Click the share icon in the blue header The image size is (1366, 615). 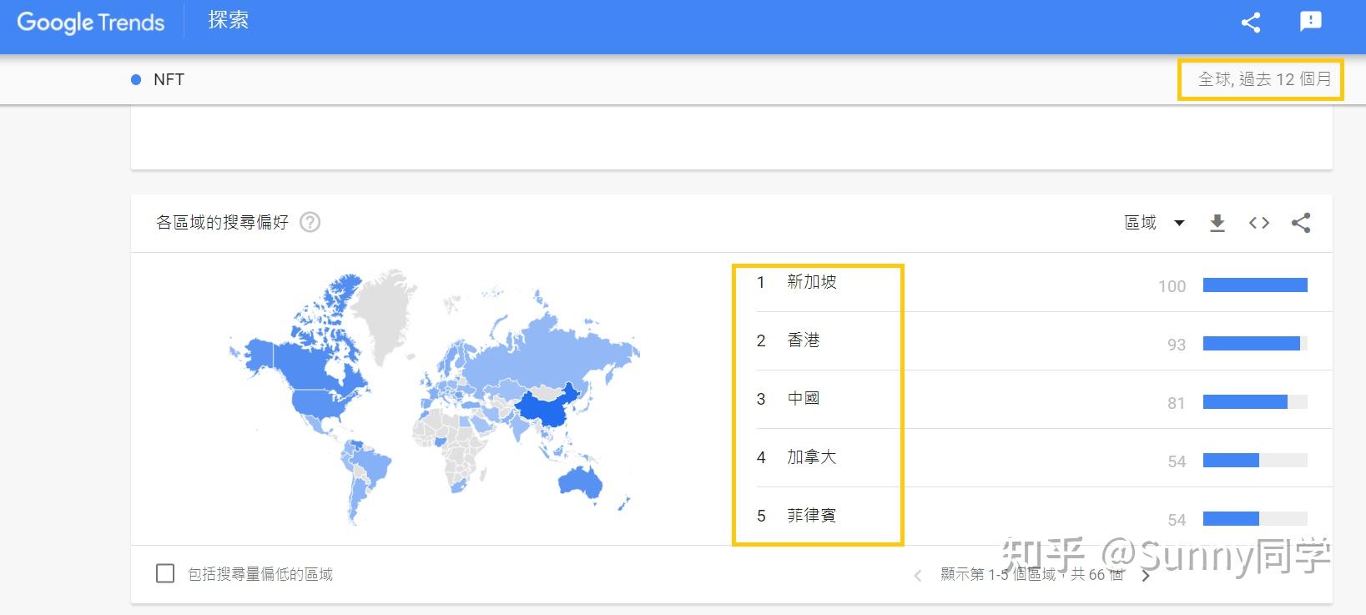click(x=1250, y=23)
